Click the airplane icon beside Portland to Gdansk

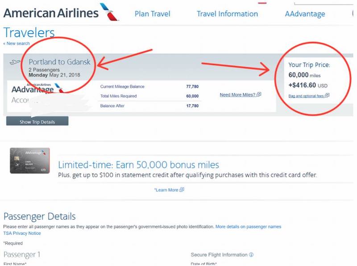[x=15, y=62]
